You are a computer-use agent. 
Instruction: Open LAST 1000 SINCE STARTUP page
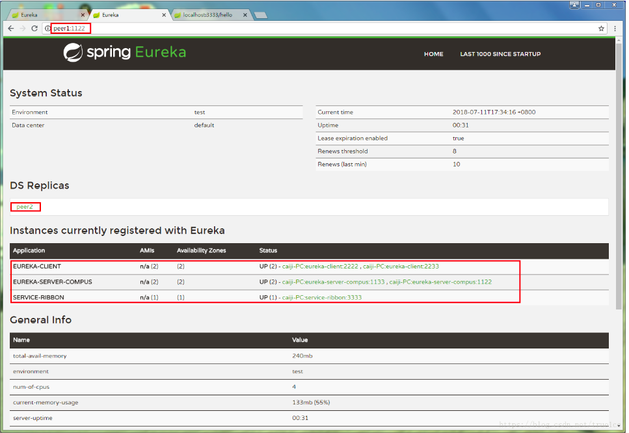[x=500, y=54]
